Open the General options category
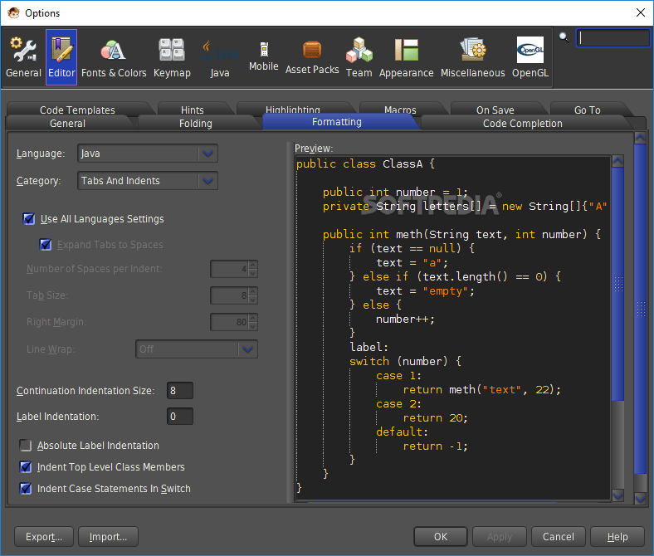Screen dimensions: 654x556 coord(23,57)
